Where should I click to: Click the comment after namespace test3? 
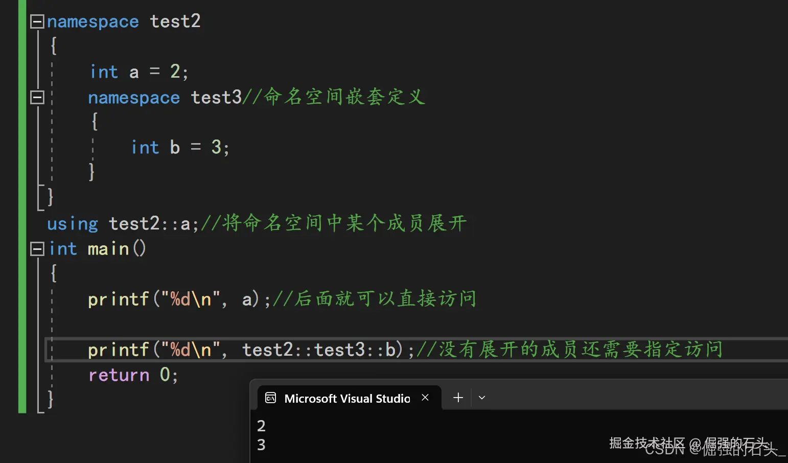click(x=334, y=97)
